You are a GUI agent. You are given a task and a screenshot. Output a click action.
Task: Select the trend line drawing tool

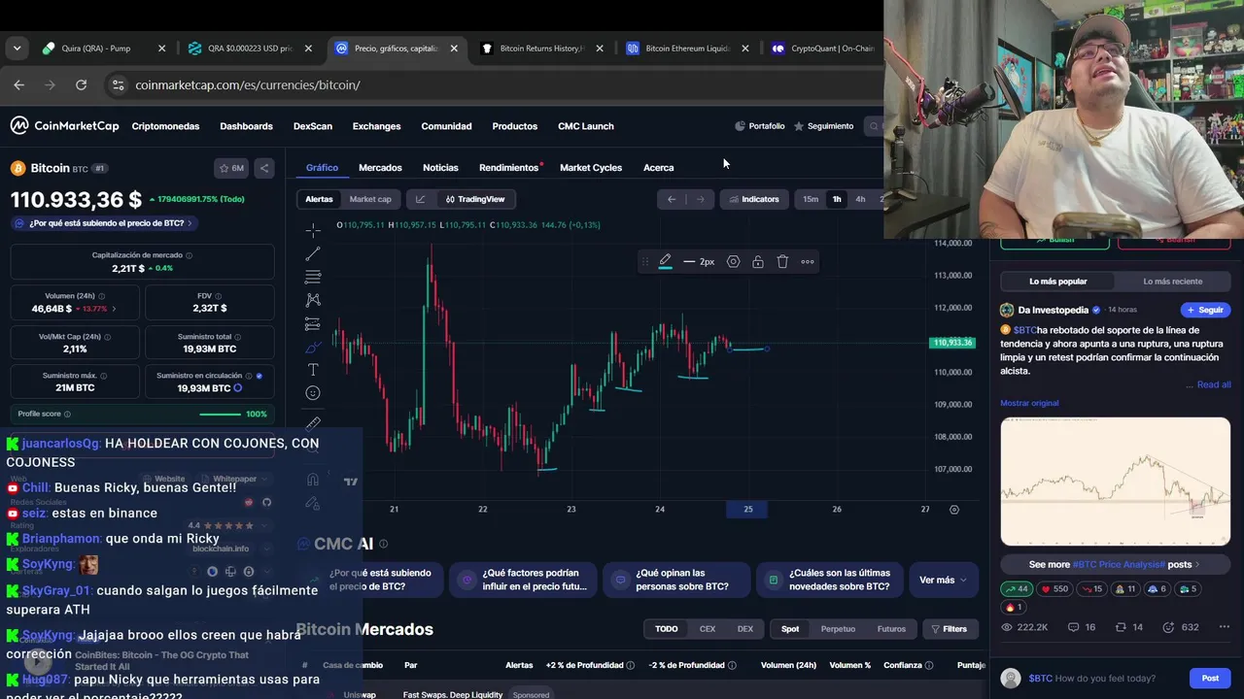tap(313, 253)
